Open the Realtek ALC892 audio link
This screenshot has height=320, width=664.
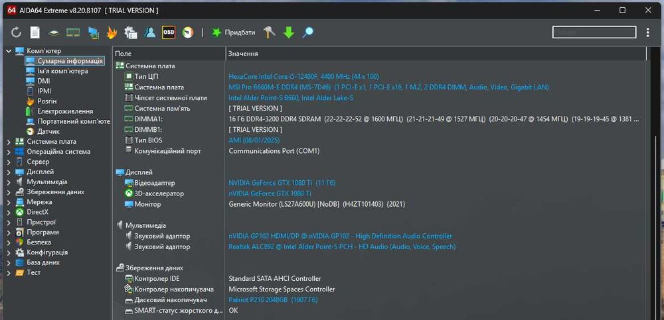342,246
